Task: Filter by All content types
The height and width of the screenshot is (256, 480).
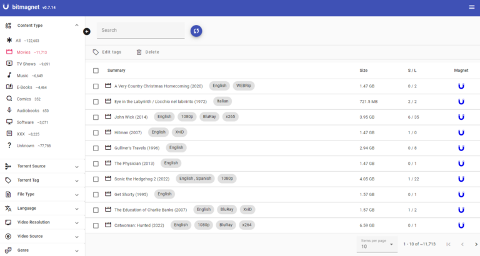Action: [x=22, y=41]
